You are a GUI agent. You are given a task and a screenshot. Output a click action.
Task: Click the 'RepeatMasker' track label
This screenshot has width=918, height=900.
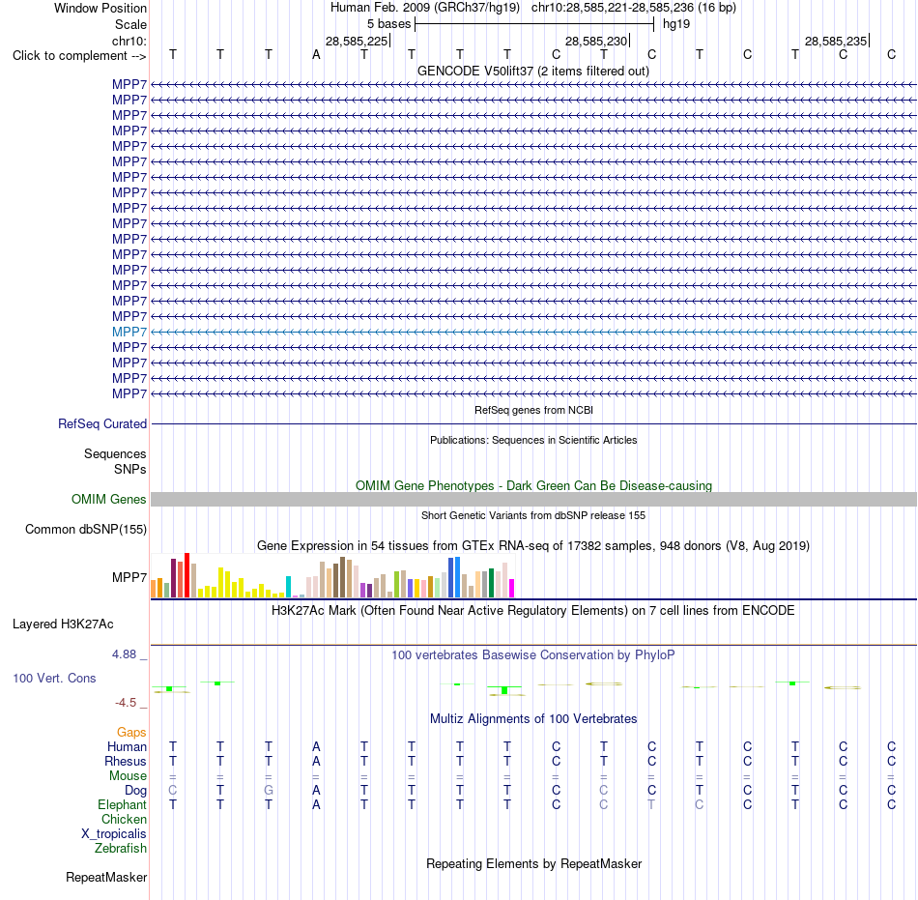coord(106,877)
